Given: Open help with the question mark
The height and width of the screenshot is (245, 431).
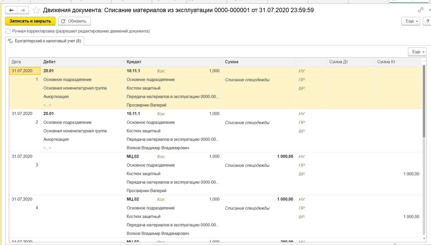Looking at the screenshot, I should tap(428, 21).
